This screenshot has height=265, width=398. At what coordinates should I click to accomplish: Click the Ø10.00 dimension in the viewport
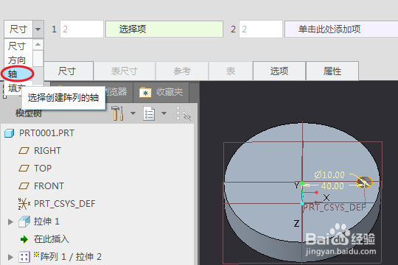pos(329,175)
